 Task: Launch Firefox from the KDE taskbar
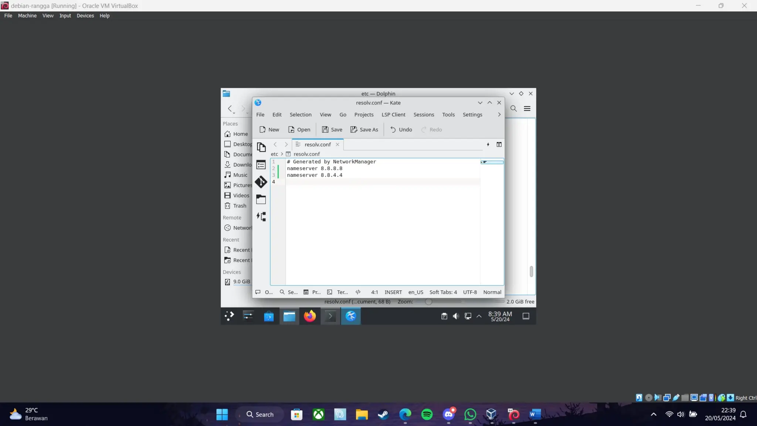pos(310,316)
